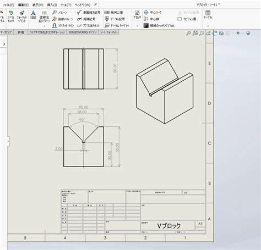Switch to the Markup (マークアップ) tab

coord(6,32)
